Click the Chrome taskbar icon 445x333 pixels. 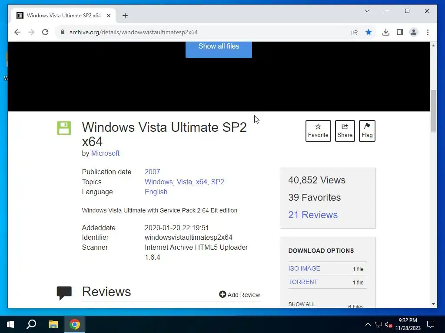point(75,324)
